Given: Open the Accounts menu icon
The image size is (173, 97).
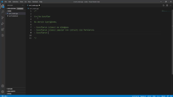Looking at the screenshot, I should (2, 86).
